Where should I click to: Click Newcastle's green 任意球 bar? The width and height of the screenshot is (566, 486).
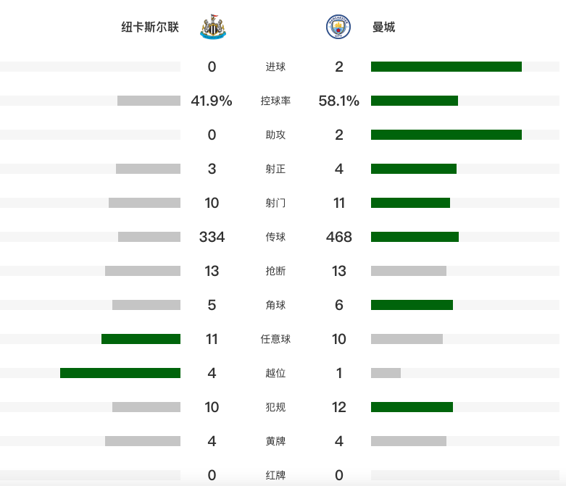pos(141,339)
